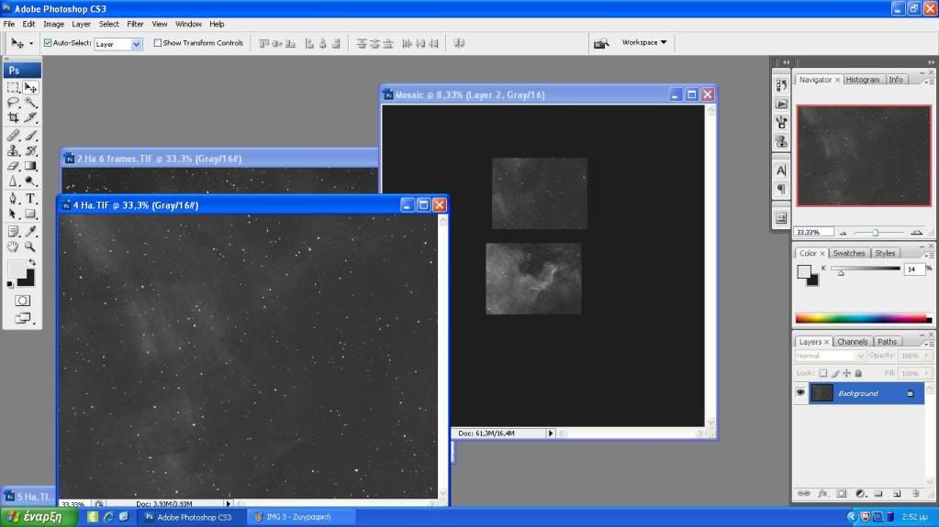Open the layer blend mode Normal dropdown
Viewport: 939px width, 527px height.
tap(831, 356)
